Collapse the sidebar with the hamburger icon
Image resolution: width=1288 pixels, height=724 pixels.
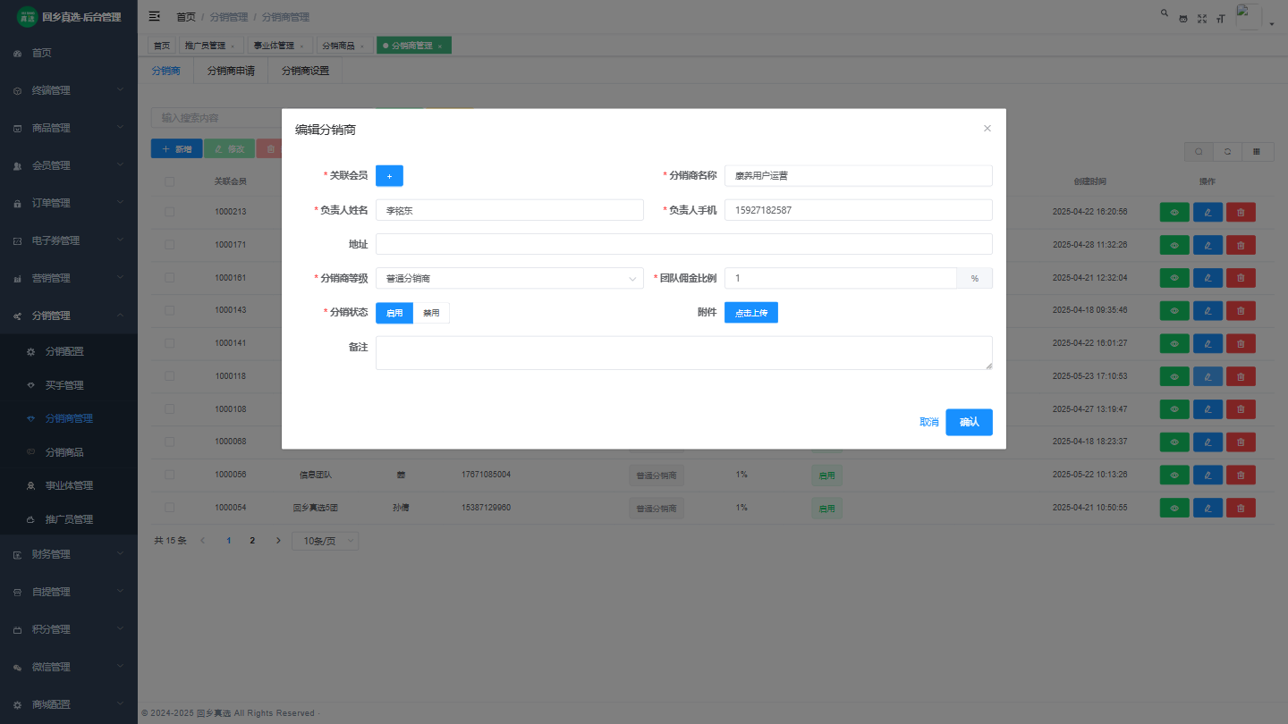(x=155, y=16)
